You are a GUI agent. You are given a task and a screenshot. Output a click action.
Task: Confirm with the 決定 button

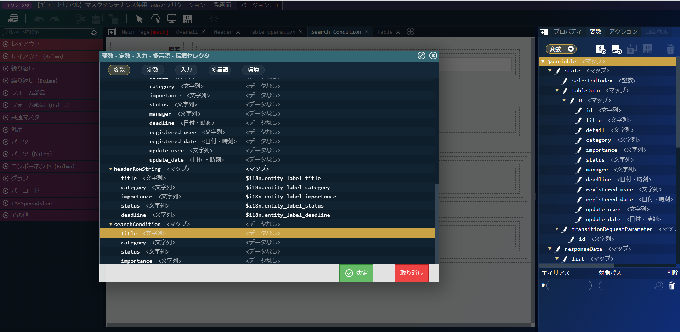tap(356, 273)
